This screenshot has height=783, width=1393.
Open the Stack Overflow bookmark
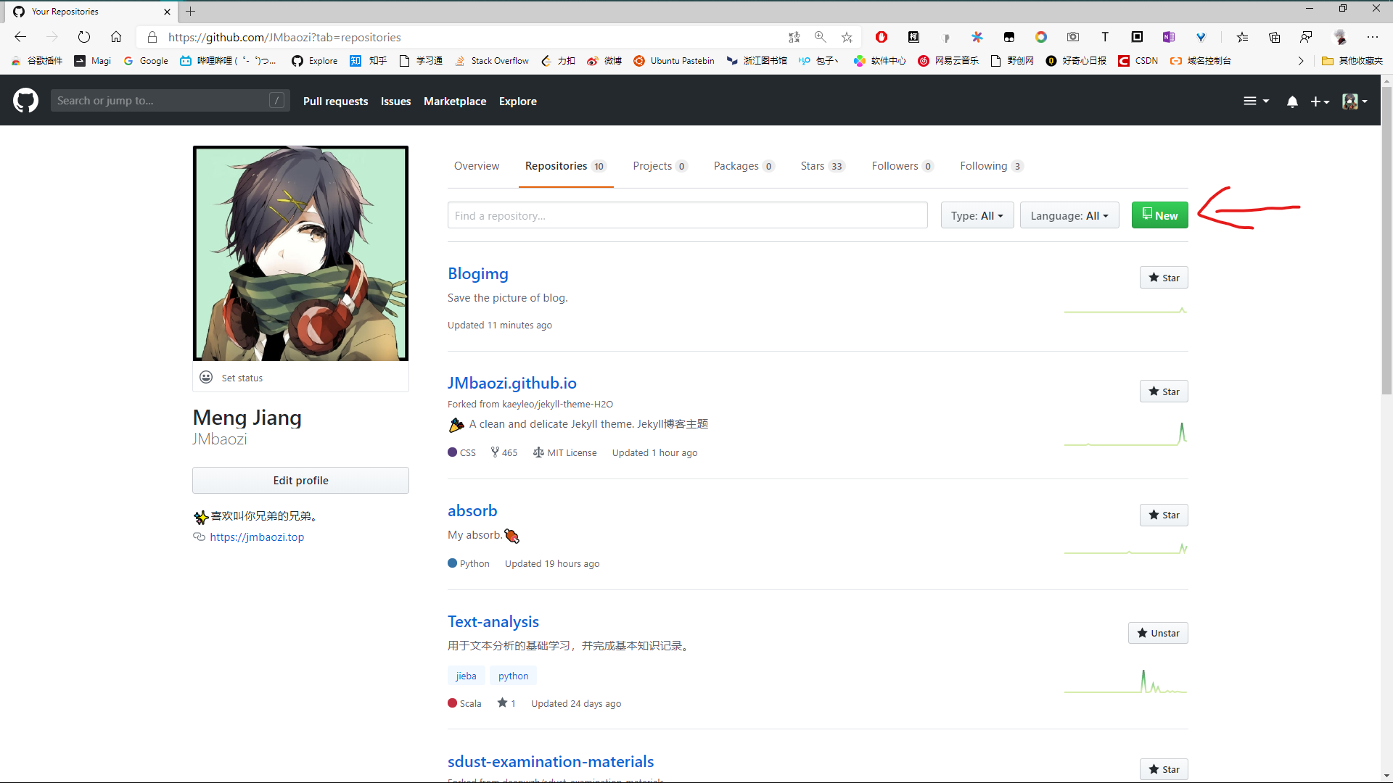point(492,61)
